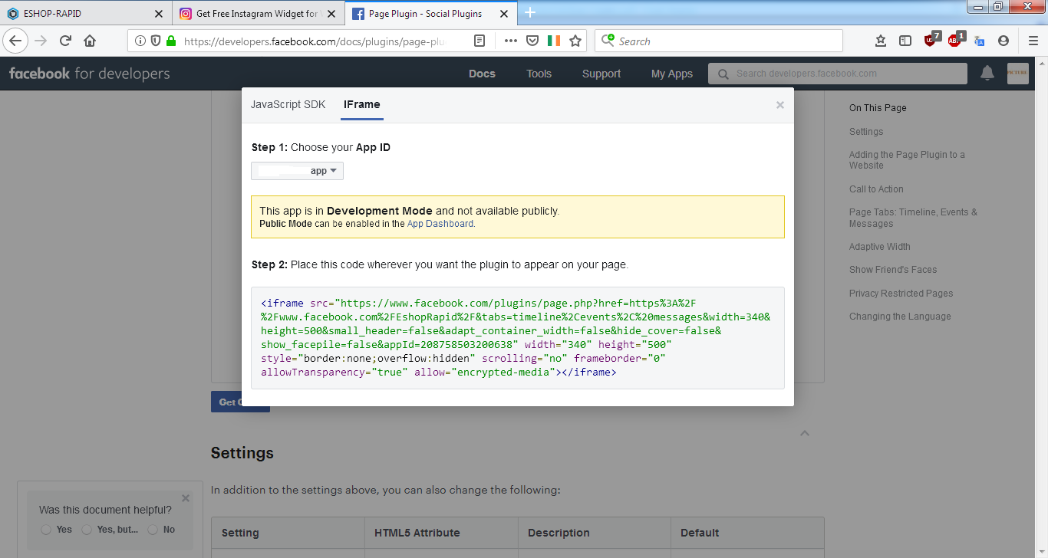Screen dimensions: 1048x558
Task: Click the tracking protection shield icon
Action: 156,41
